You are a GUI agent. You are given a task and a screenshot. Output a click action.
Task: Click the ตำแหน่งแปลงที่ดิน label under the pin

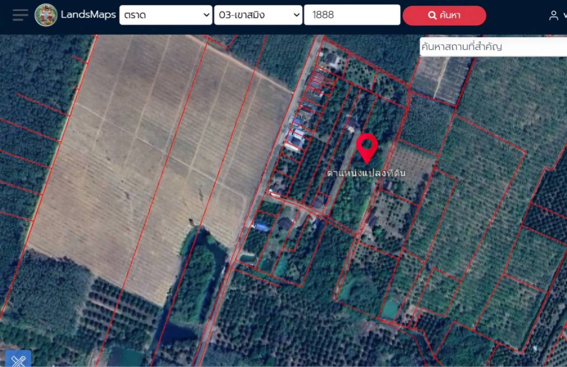click(366, 173)
